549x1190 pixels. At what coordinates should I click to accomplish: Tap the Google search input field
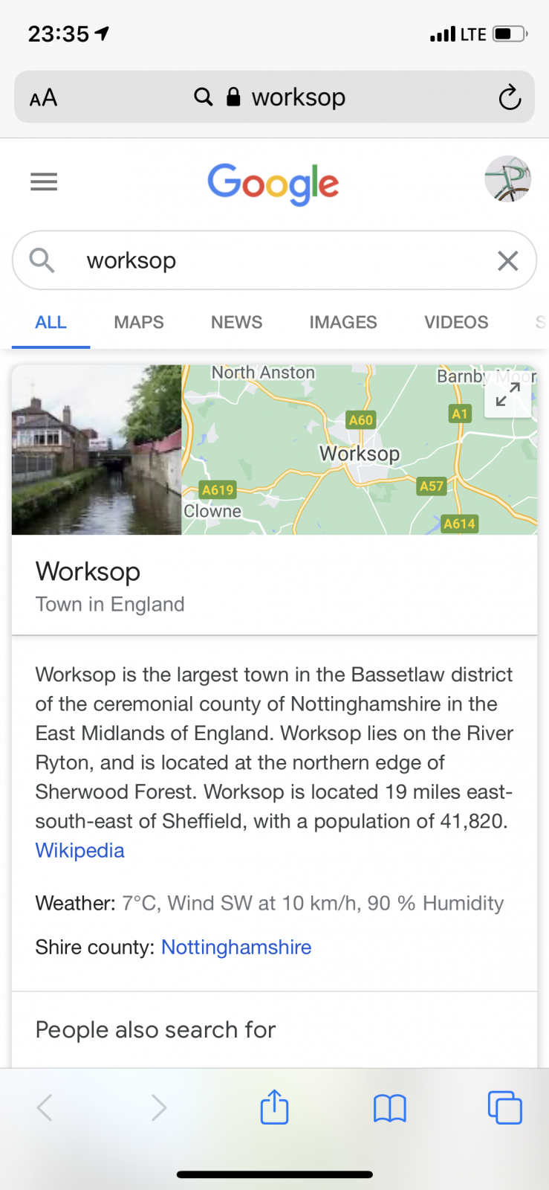click(282, 260)
